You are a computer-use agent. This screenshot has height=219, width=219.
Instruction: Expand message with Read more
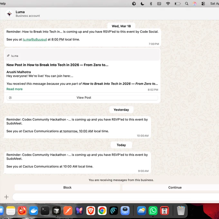click(14, 89)
